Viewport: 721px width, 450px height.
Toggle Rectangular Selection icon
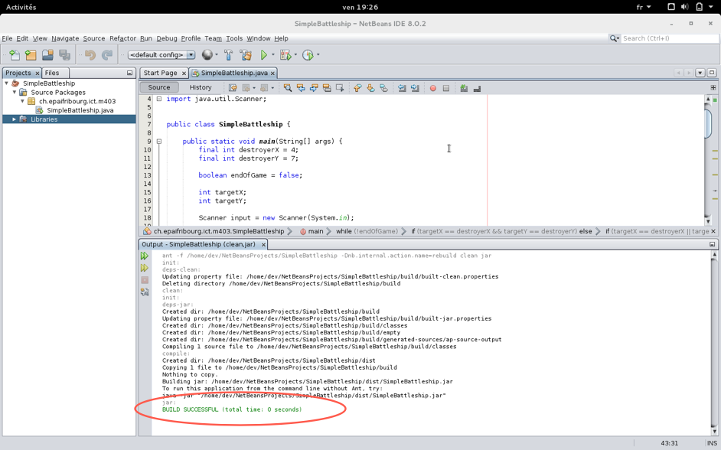340,88
